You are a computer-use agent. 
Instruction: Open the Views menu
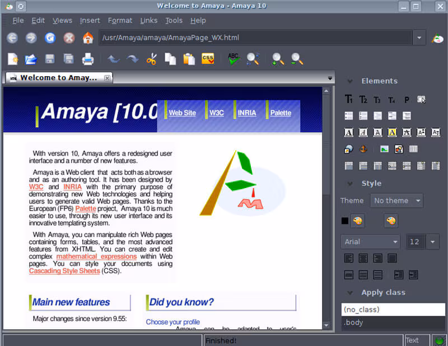[x=62, y=21]
